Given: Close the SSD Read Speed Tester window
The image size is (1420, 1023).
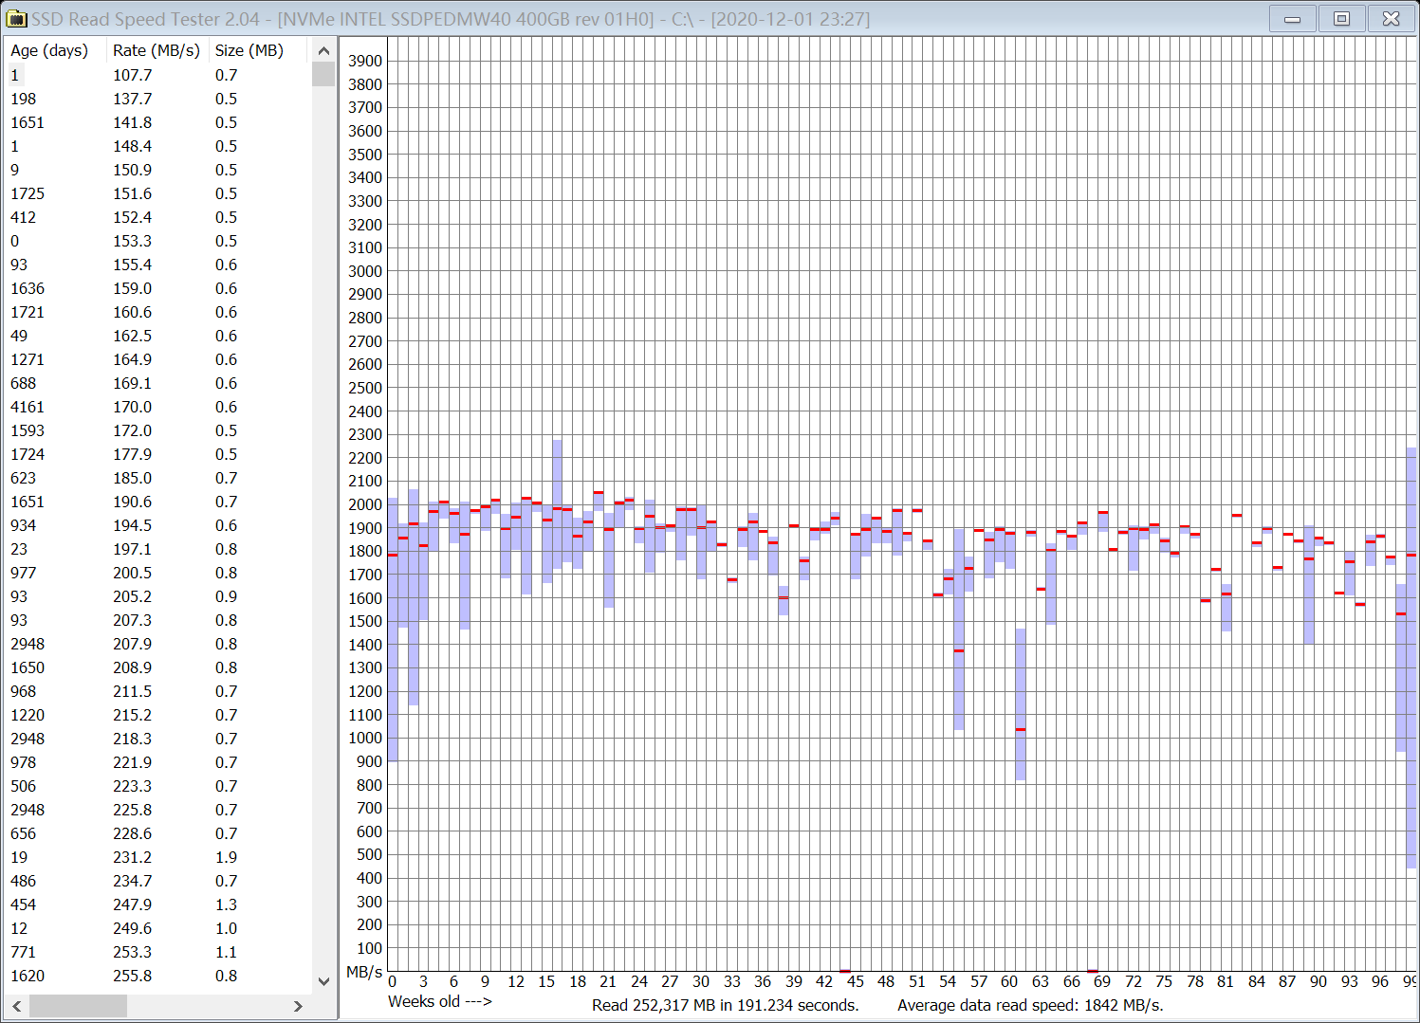Looking at the screenshot, I should point(1391,19).
